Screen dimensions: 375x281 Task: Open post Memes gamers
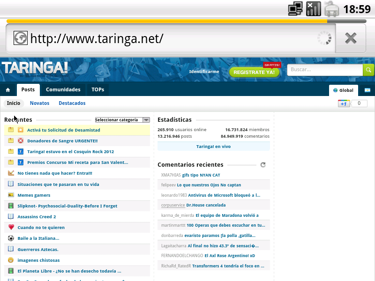pos(34,195)
